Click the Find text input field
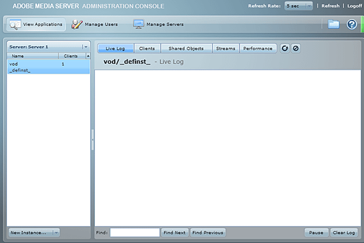Viewport: 364px width, 243px height. [135, 233]
